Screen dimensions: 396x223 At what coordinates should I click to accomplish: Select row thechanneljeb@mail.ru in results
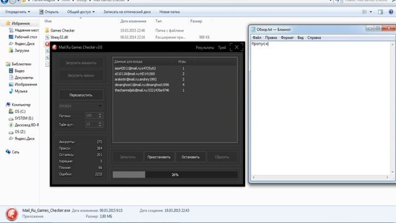[x=174, y=90]
